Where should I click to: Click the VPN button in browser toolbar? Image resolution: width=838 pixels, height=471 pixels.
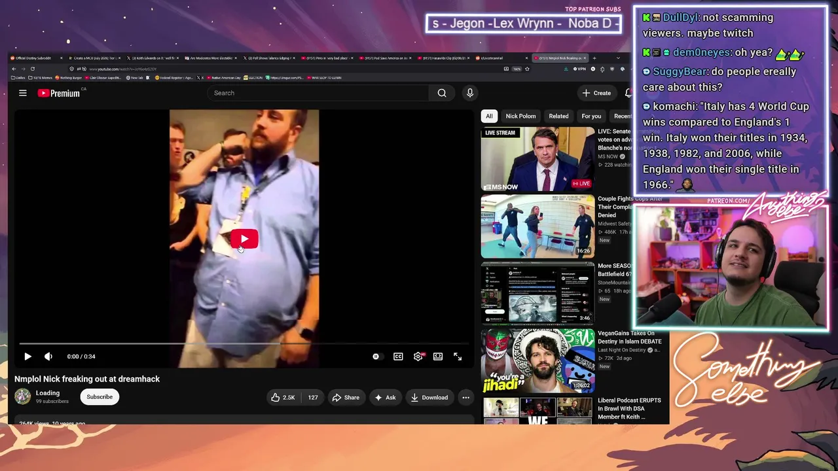tap(579, 69)
